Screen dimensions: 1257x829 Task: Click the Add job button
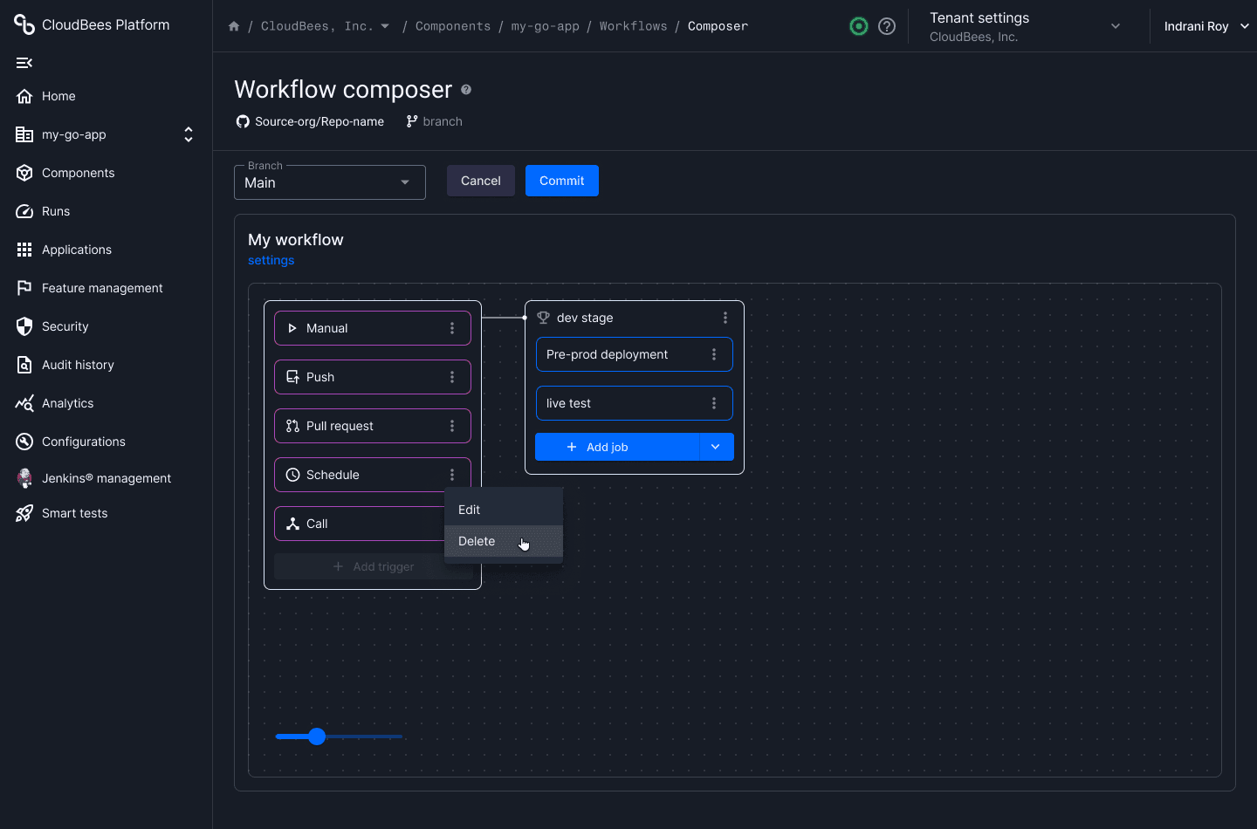point(617,447)
